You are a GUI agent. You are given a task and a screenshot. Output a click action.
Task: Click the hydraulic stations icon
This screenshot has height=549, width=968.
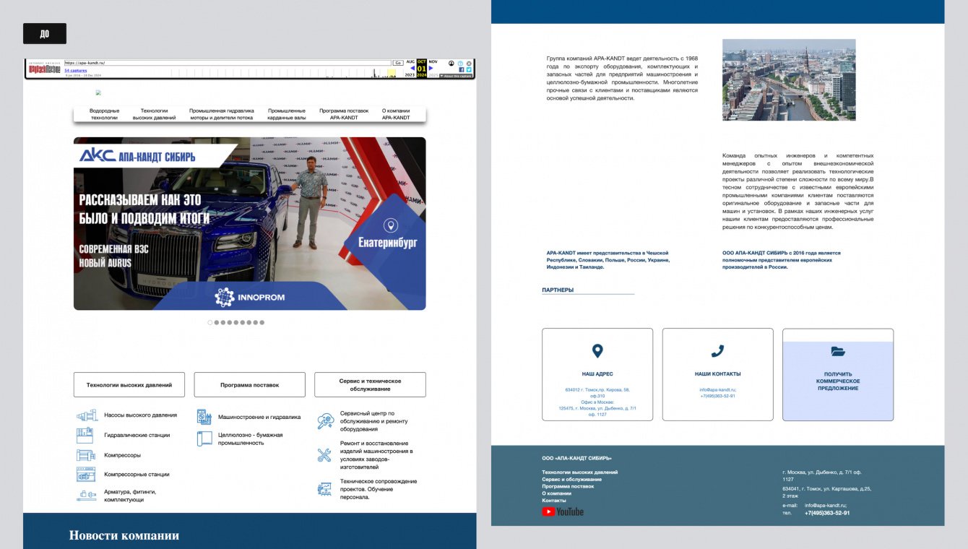point(85,436)
